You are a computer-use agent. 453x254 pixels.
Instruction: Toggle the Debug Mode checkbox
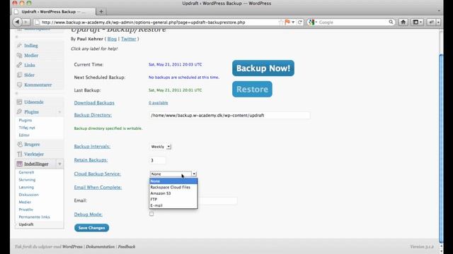[x=151, y=214]
